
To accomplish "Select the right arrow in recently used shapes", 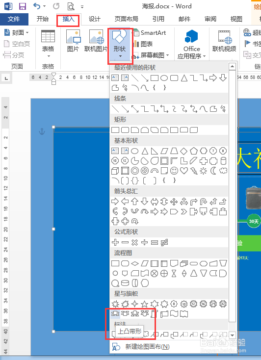I will click(213, 78).
